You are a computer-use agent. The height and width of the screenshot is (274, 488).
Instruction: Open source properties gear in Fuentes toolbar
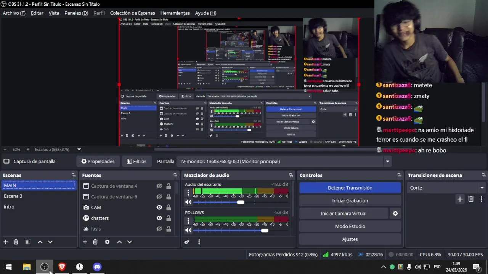(107, 242)
